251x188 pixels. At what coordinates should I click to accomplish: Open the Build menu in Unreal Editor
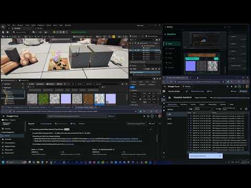pos(33,26)
